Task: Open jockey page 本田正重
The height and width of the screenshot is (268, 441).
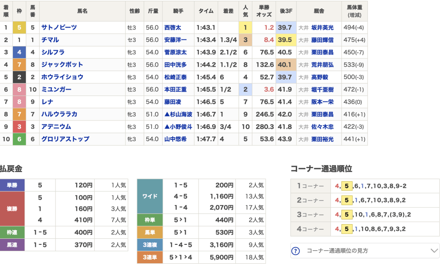Action: click(x=176, y=89)
